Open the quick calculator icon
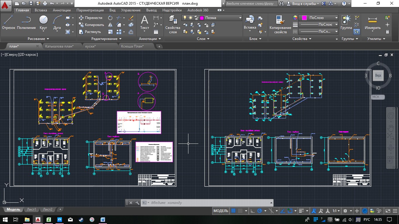Viewport: 399px width, 224px height. click(388, 32)
